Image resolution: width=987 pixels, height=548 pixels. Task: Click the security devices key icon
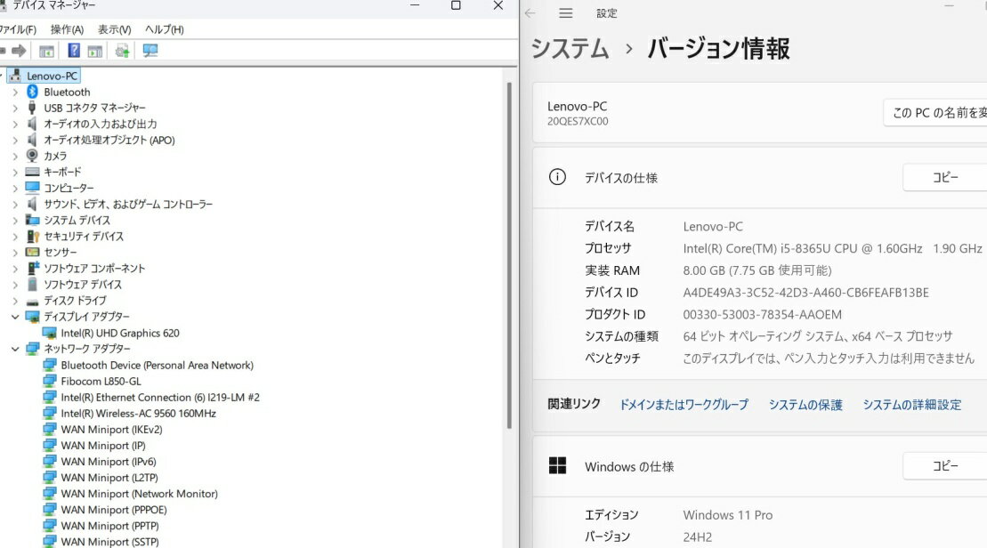(33, 236)
